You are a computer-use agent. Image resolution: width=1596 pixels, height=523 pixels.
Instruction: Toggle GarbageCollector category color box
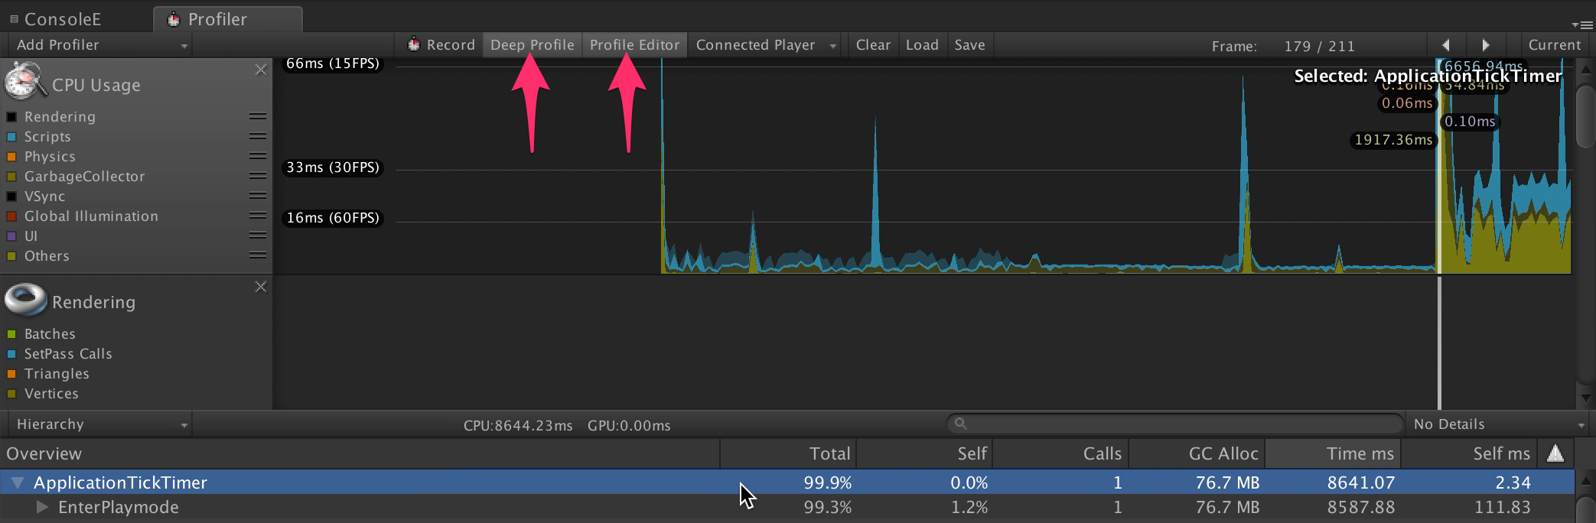[x=11, y=177]
